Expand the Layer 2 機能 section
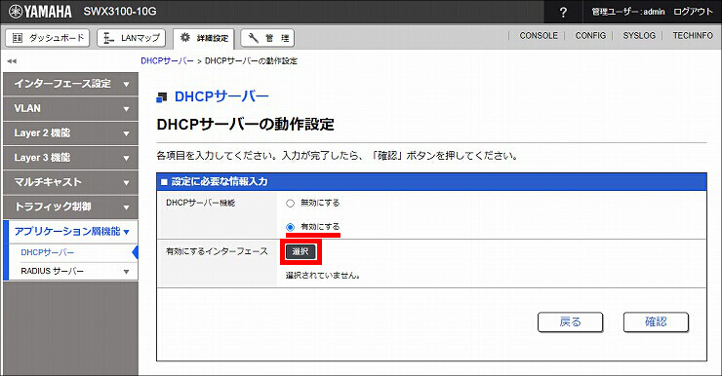722x376 pixels. 70,133
